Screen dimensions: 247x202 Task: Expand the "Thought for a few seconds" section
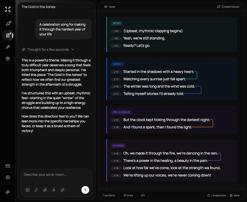coord(48,50)
